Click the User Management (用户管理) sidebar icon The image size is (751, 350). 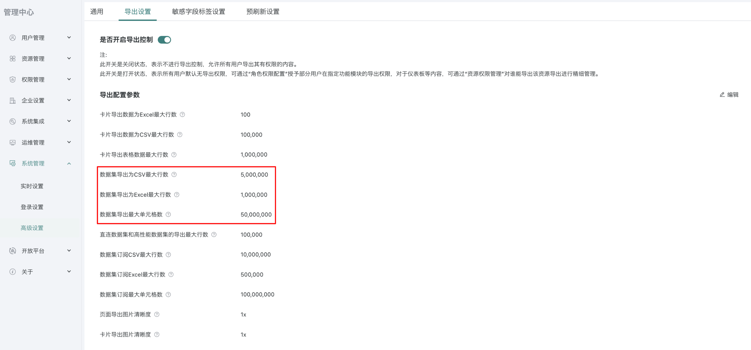[12, 38]
